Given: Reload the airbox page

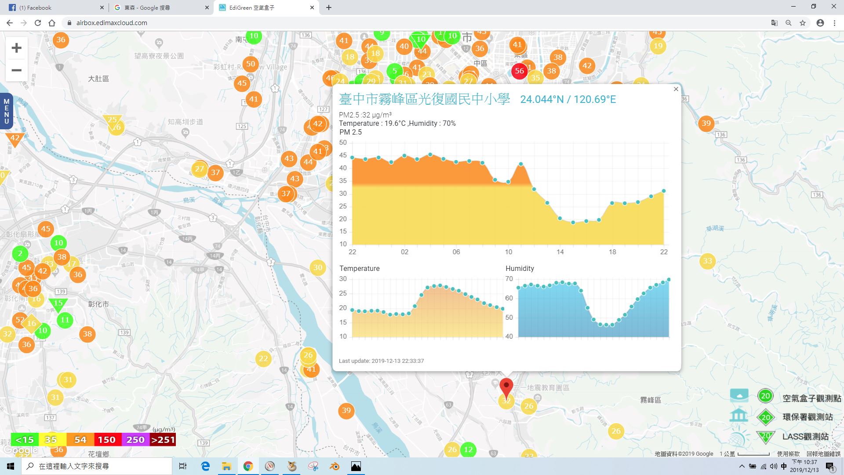Looking at the screenshot, I should click(38, 23).
